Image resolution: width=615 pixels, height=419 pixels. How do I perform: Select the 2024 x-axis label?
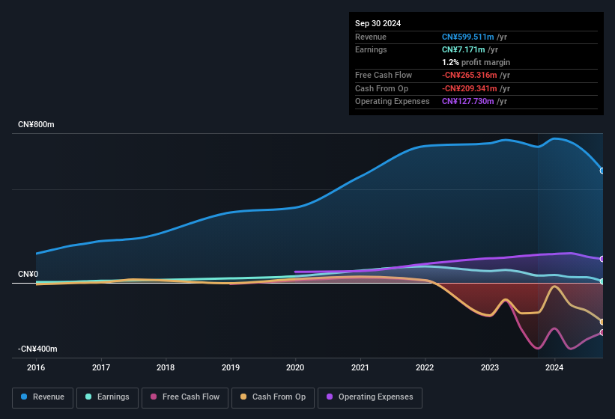coord(554,367)
